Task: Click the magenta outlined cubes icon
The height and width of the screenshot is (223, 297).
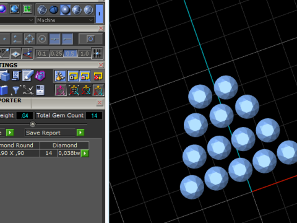Action: [x=40, y=76]
